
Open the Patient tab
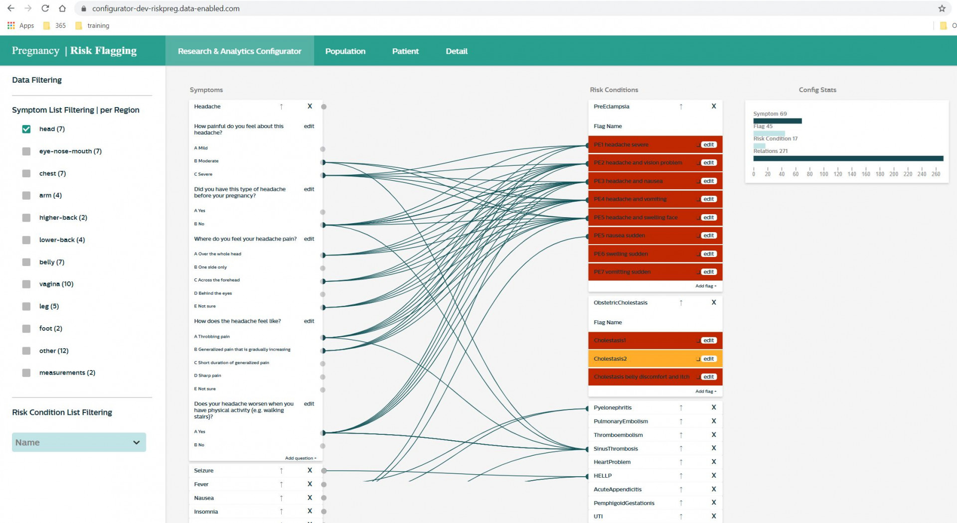(405, 51)
